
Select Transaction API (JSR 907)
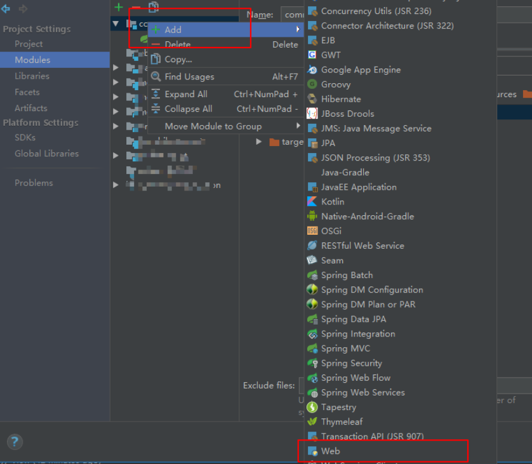point(401,436)
